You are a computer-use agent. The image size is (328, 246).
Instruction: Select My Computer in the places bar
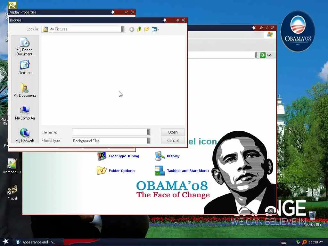coord(25,113)
